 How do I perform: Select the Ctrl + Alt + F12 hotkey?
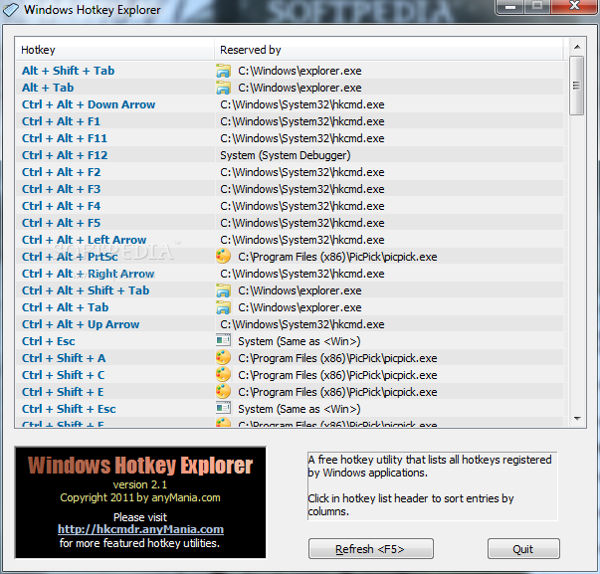(65, 155)
